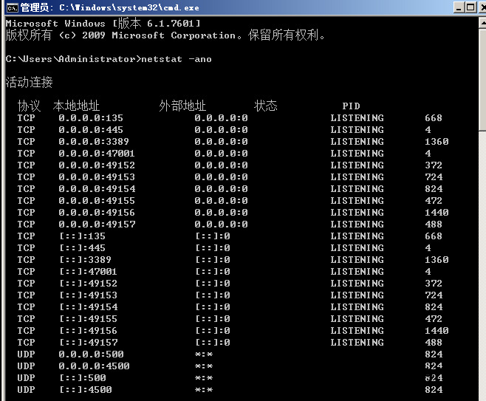The height and width of the screenshot is (401, 486).
Task: Click PID 1440 in 0.0.0.0:49156 row
Action: click(x=437, y=212)
